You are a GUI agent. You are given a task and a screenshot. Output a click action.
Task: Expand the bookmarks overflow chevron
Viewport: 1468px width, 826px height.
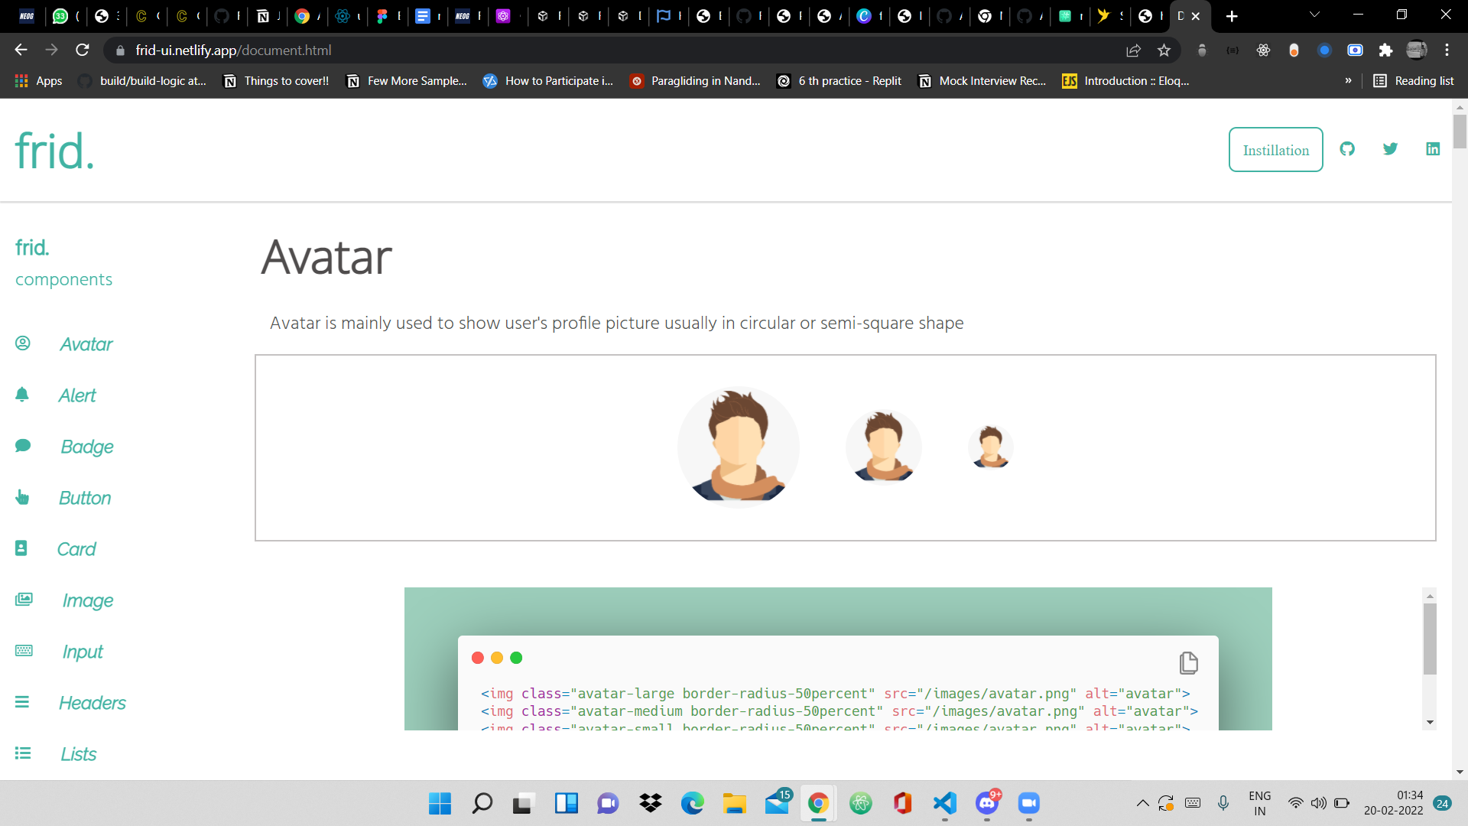1349,80
